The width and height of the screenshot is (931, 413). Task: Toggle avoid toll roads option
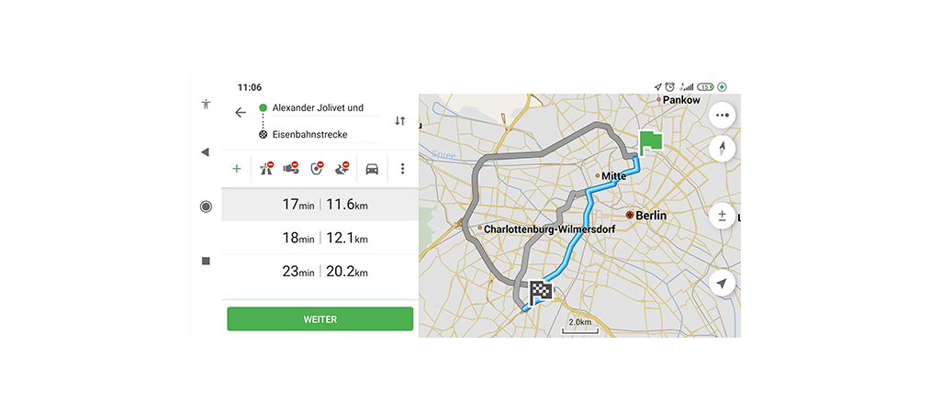(x=292, y=169)
